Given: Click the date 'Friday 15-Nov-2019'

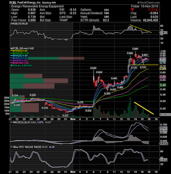Looking at the screenshot, I should tap(144, 7).
